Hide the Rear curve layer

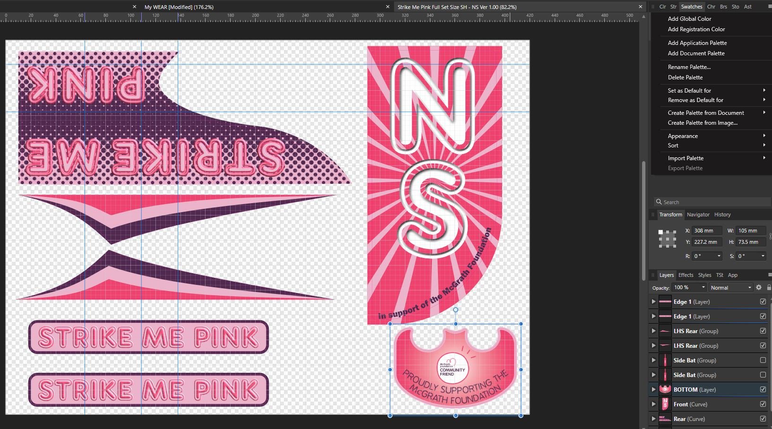[763, 419]
